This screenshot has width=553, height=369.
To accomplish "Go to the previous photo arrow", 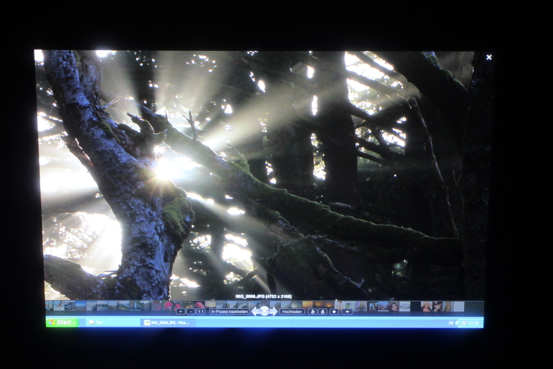I will point(255,311).
